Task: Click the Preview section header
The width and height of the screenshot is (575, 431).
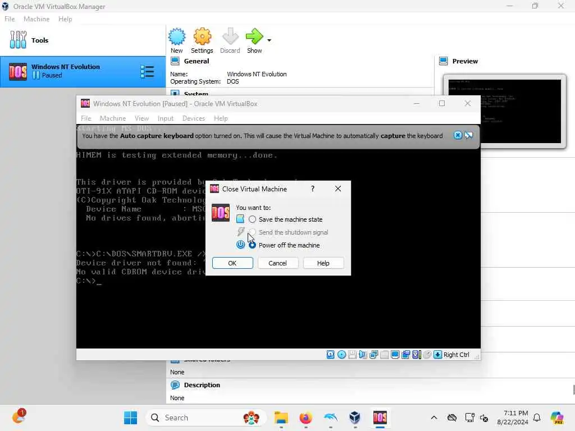Action: point(465,61)
